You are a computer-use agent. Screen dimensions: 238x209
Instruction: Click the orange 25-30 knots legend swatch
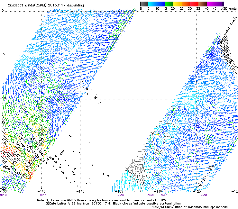coord(186,4)
